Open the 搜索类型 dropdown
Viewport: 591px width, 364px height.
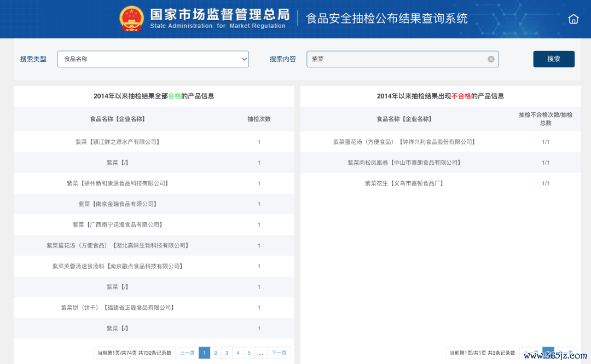coord(153,59)
